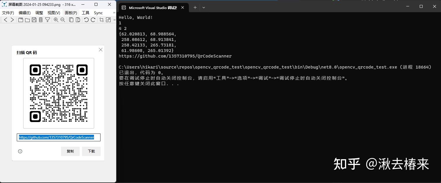441x183 pixels.
Task: Zoom out using the magnifier minus icon
Action: click(x=63, y=20)
